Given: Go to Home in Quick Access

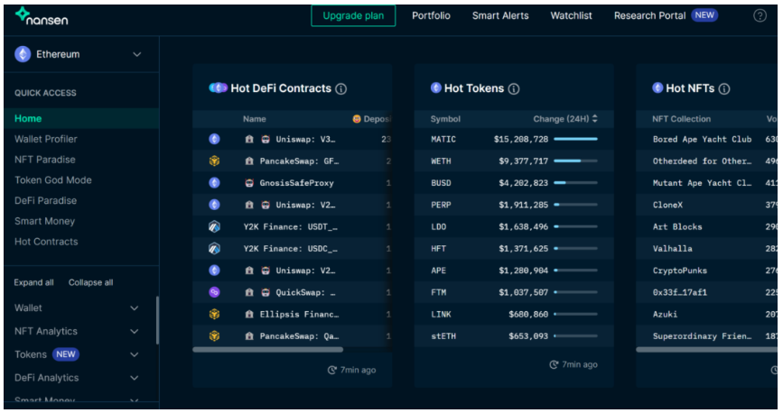Looking at the screenshot, I should pyautogui.click(x=81, y=119).
